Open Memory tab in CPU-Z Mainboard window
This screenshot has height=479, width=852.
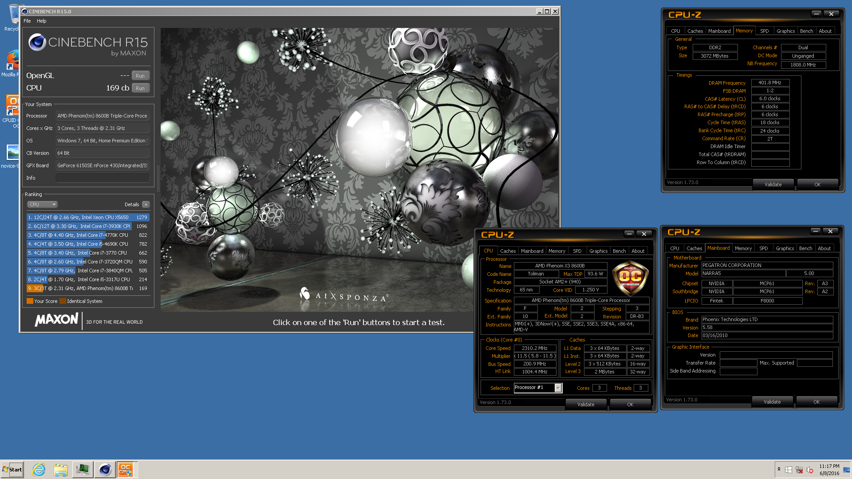click(x=743, y=248)
